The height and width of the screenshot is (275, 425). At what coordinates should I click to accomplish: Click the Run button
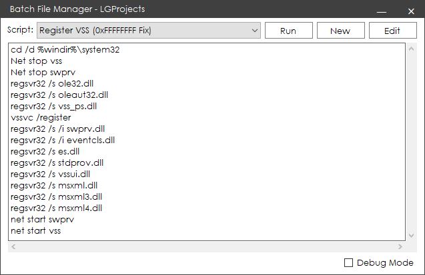click(x=289, y=31)
